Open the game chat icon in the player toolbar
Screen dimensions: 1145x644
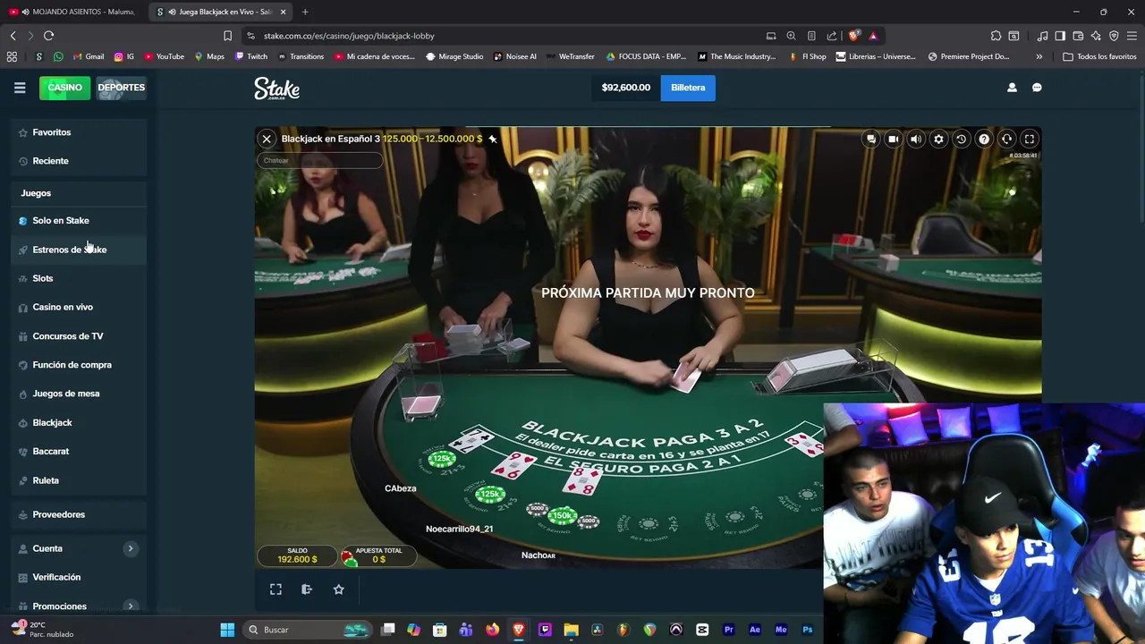point(870,139)
